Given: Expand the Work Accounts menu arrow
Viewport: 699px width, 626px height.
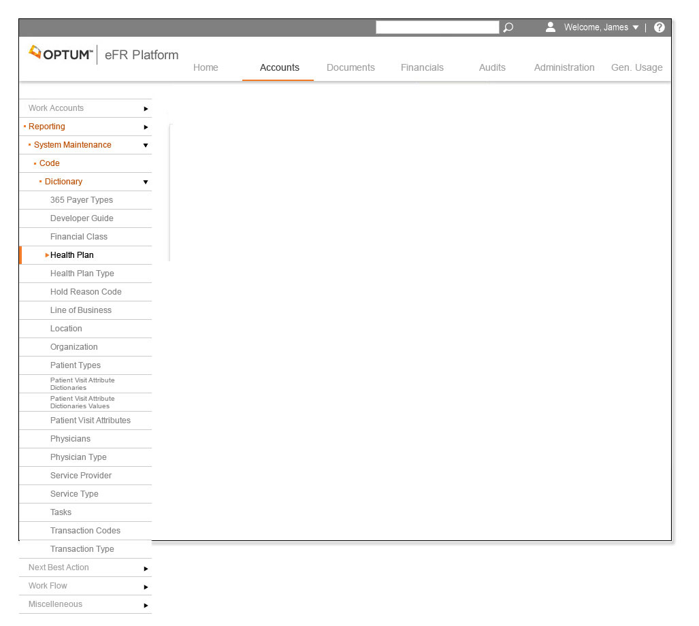Looking at the screenshot, I should (x=146, y=109).
